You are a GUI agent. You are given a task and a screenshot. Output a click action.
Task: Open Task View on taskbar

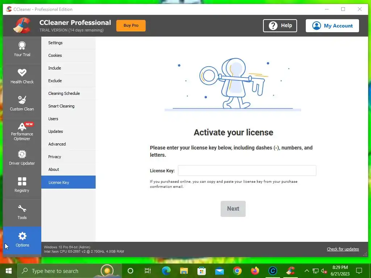(148, 271)
